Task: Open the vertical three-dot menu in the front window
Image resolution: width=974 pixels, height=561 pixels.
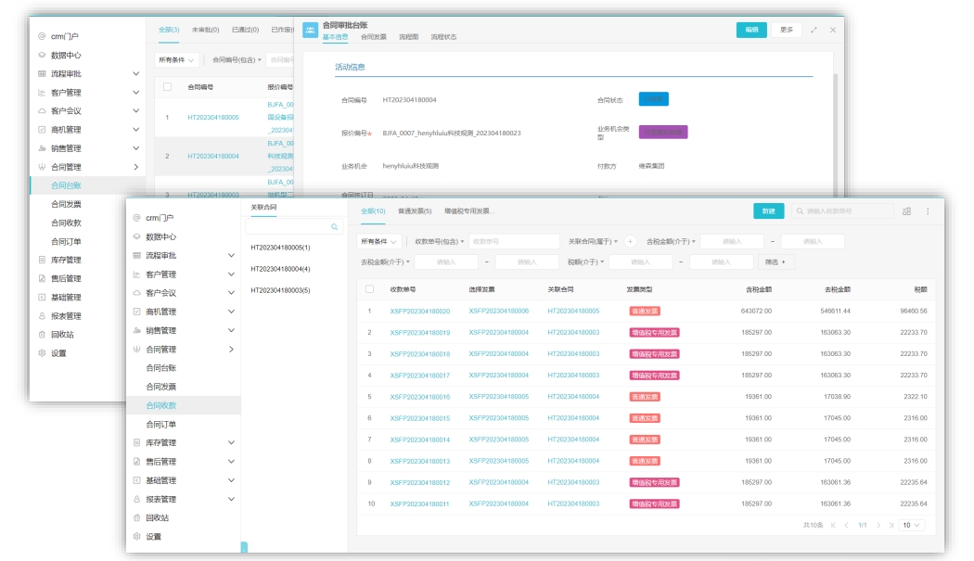Action: click(x=928, y=211)
